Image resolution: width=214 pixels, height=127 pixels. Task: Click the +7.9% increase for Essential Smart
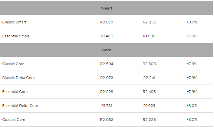(192, 36)
